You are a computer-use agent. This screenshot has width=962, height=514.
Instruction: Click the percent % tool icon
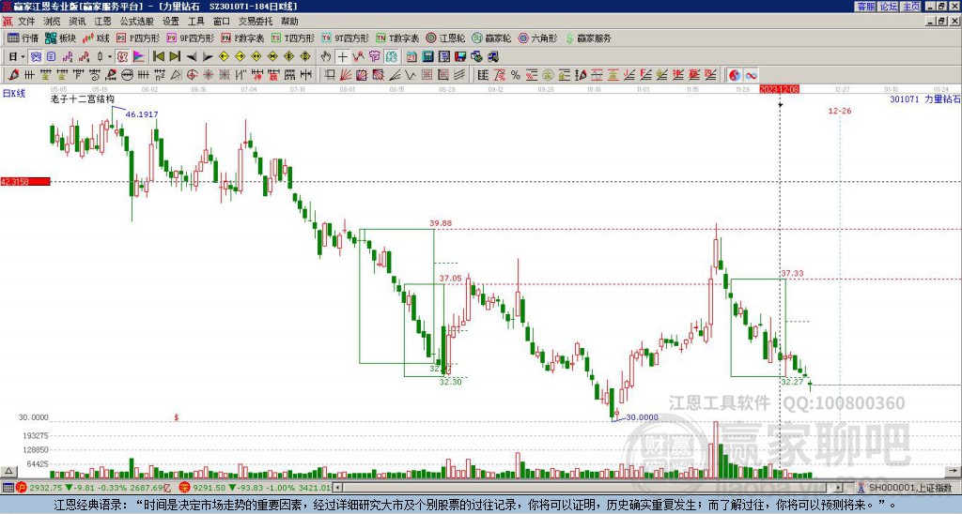tap(516, 75)
